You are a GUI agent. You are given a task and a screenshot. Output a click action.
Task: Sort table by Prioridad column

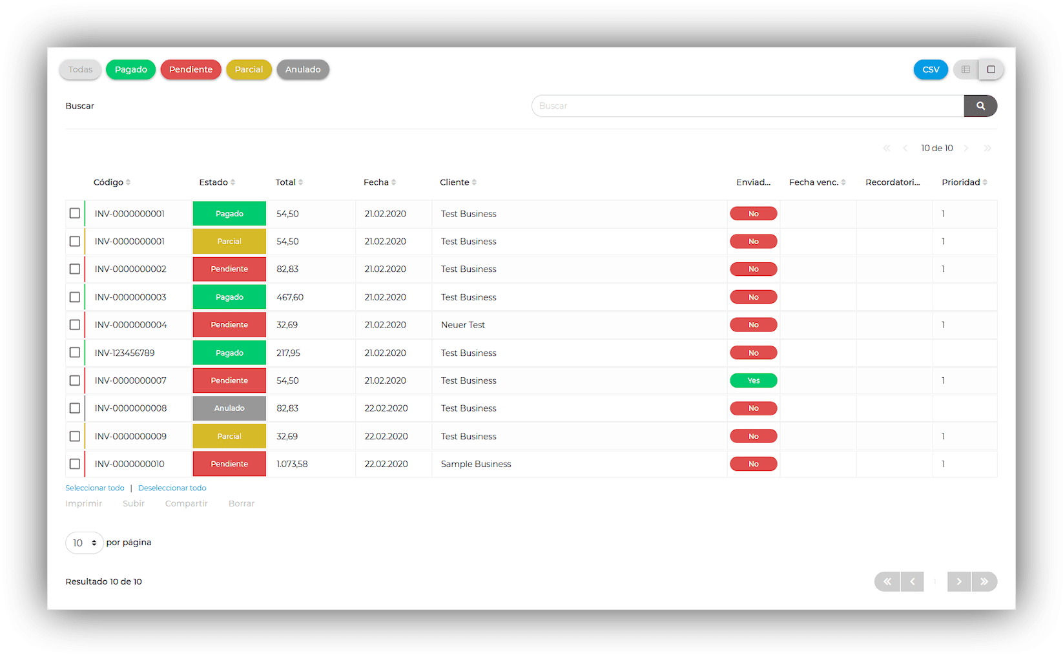point(964,182)
